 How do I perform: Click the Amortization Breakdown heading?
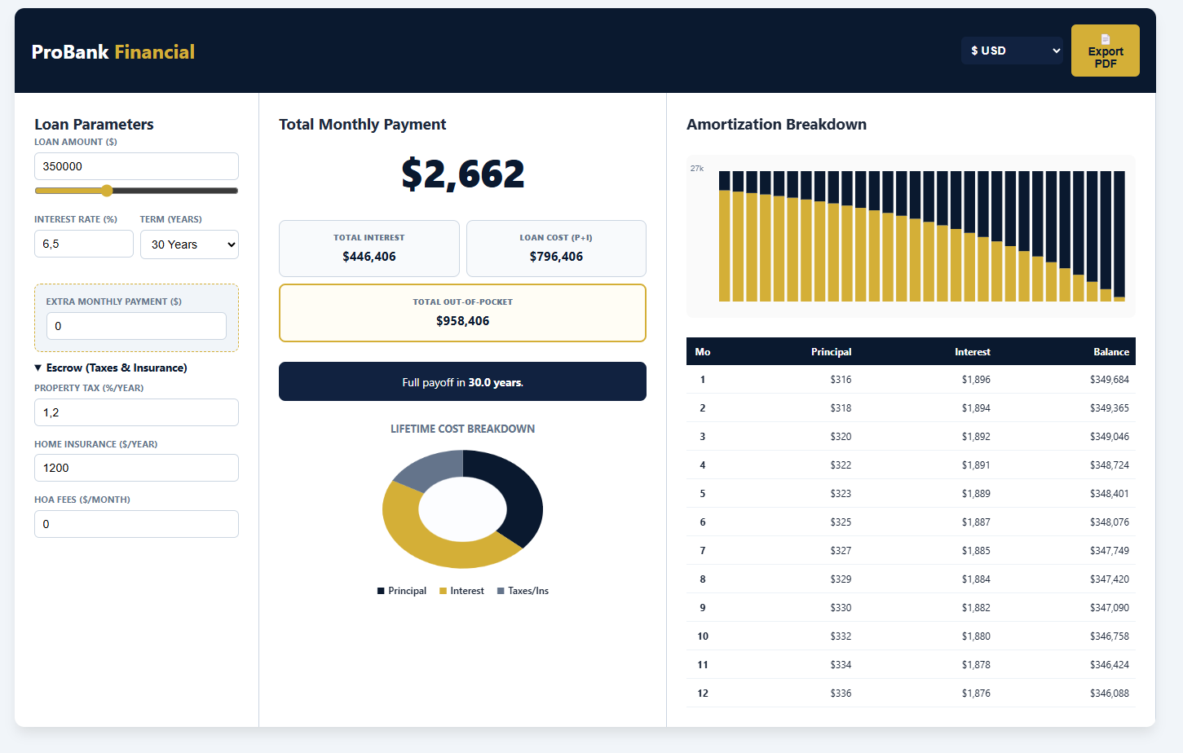pos(776,125)
